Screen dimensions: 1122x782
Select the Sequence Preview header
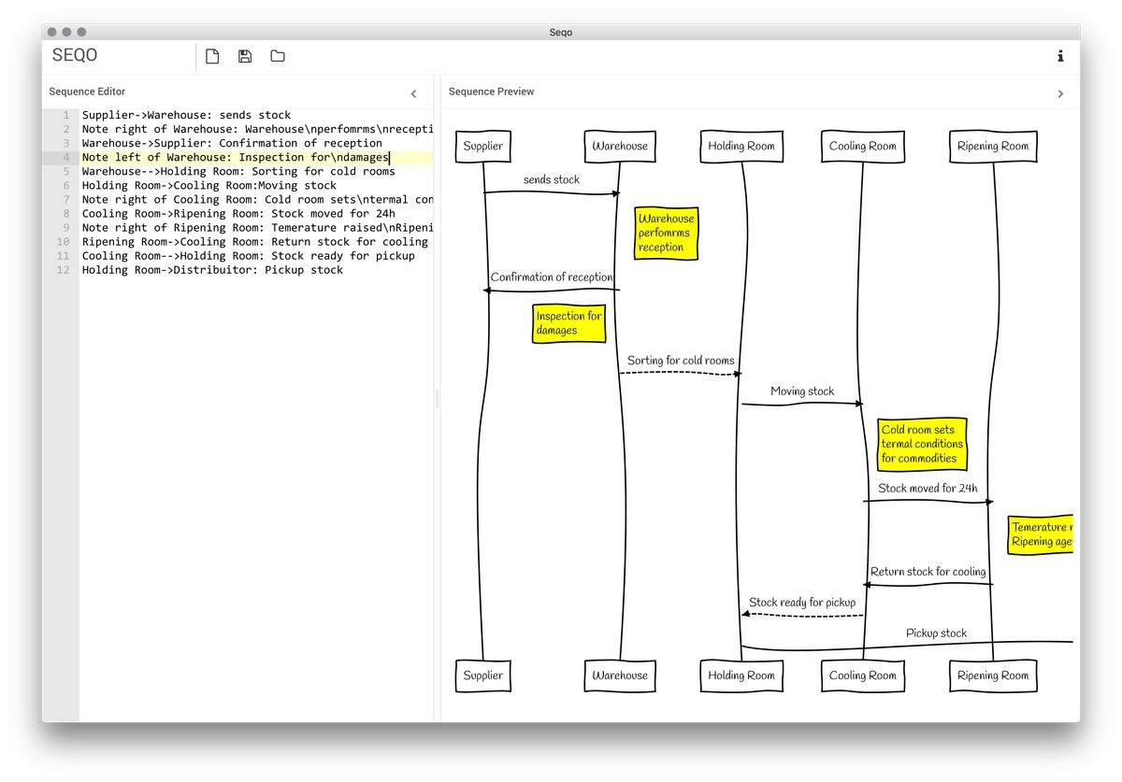point(491,92)
